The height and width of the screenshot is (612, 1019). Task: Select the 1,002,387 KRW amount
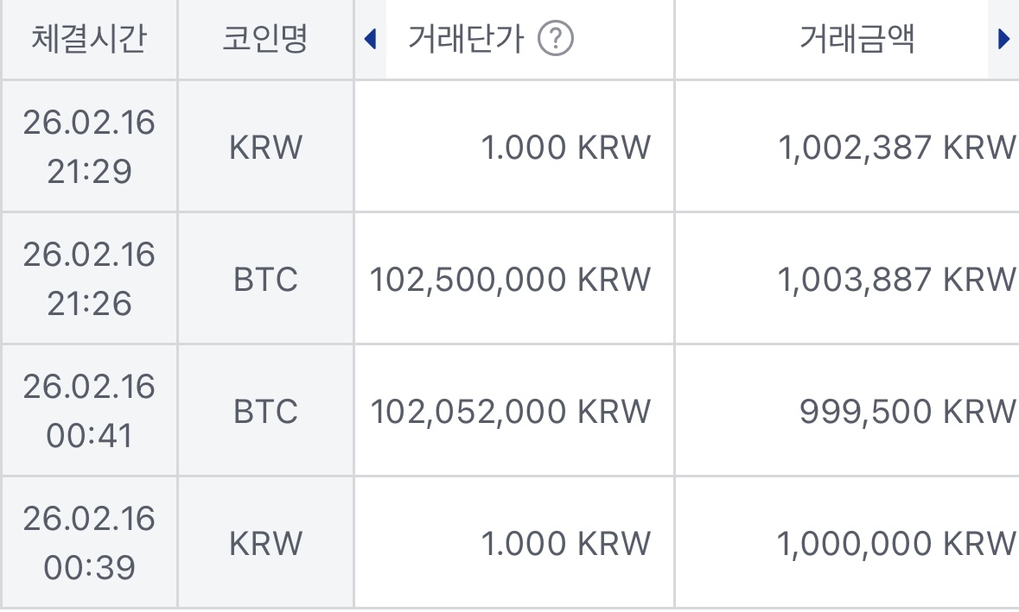(896, 148)
